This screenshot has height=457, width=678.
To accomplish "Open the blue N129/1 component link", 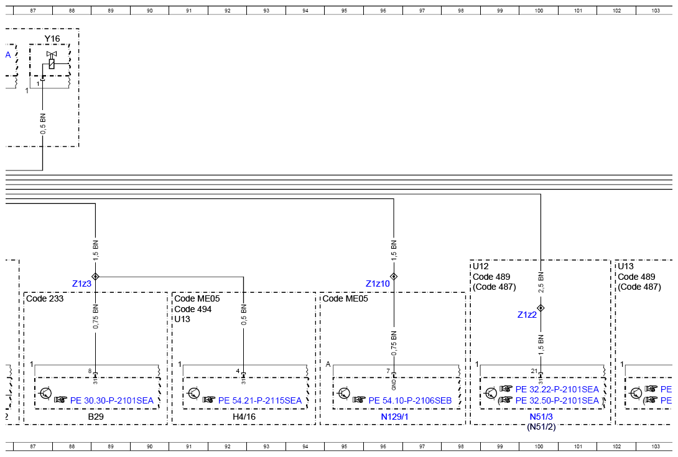I will (394, 417).
